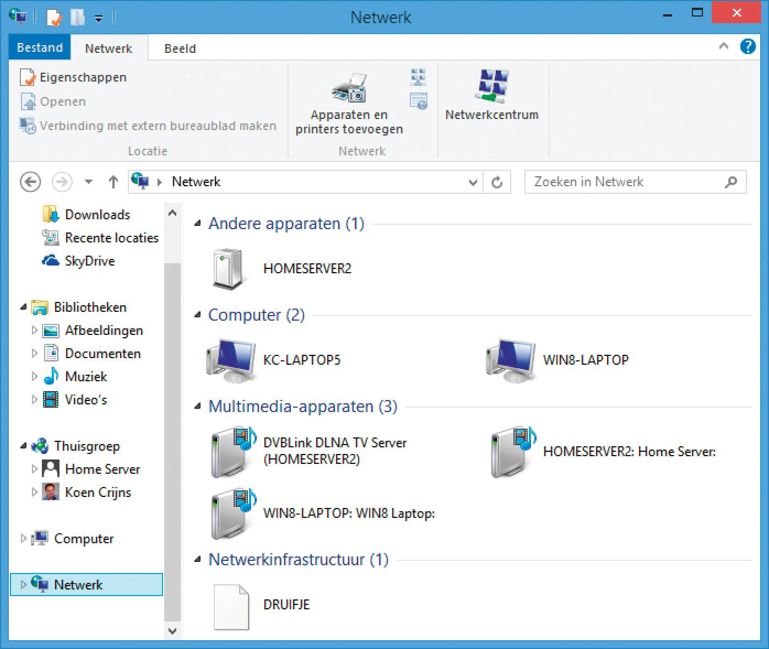The height and width of the screenshot is (649, 769).
Task: Click Apparaten en printers toevoegen icon
Action: 349,88
